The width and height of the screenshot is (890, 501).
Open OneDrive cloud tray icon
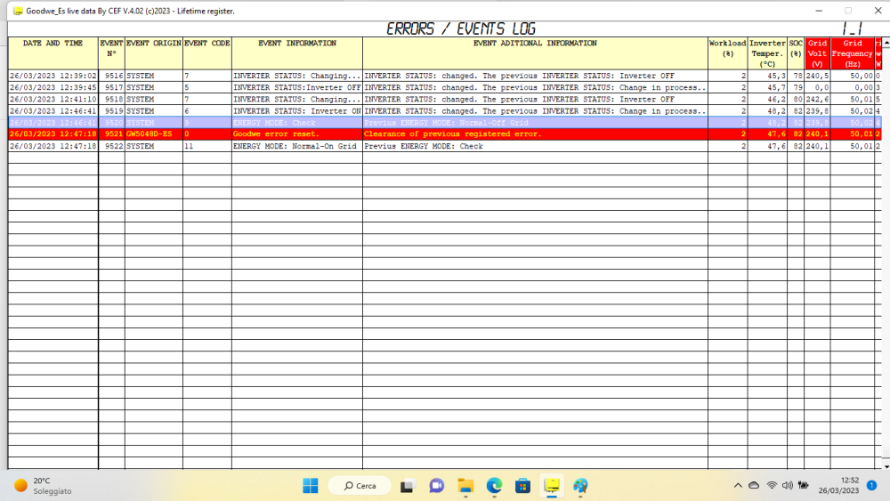pos(754,486)
